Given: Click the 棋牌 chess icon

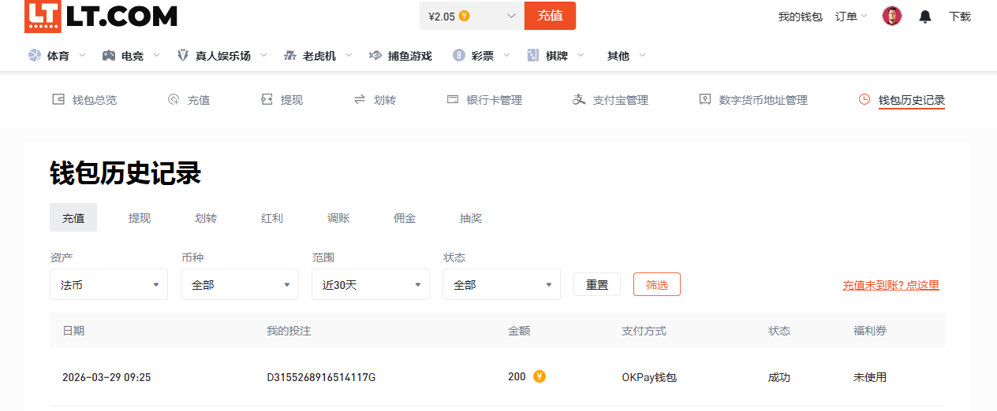Looking at the screenshot, I should (534, 56).
